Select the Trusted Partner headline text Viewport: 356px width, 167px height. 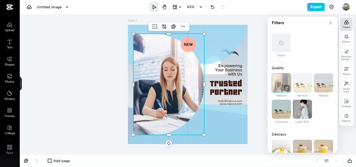226,88
